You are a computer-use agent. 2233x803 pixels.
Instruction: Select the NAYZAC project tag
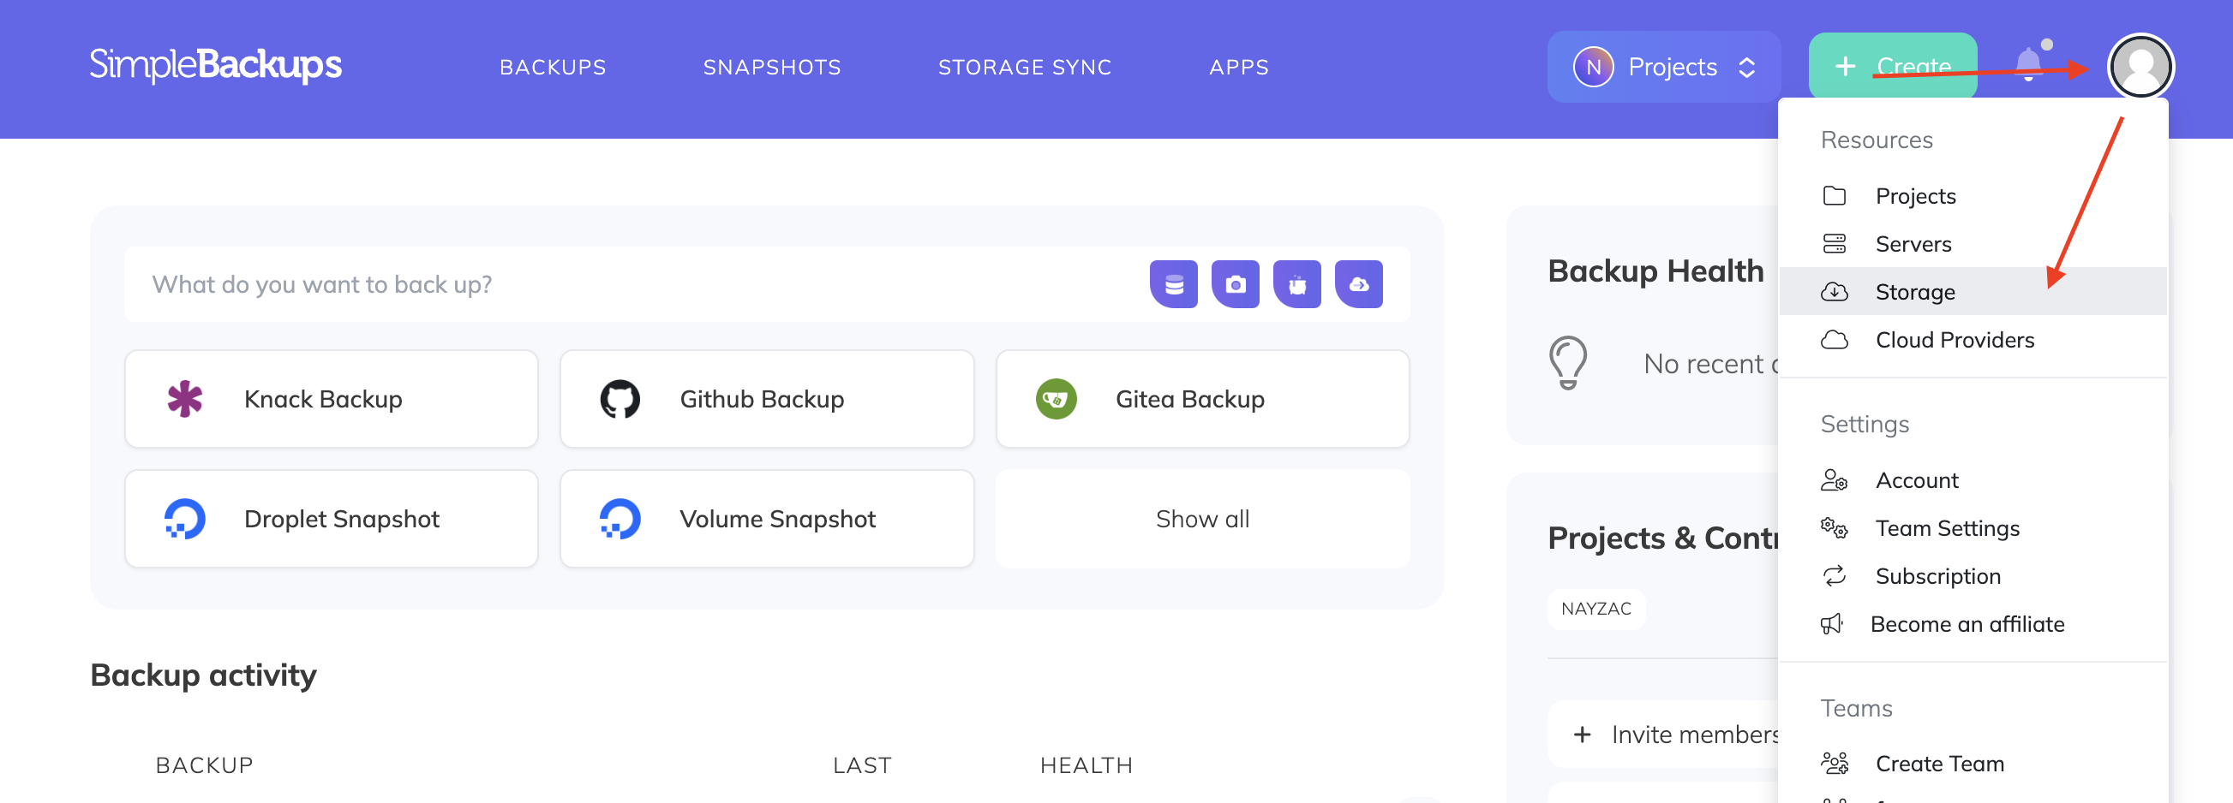tap(1595, 609)
